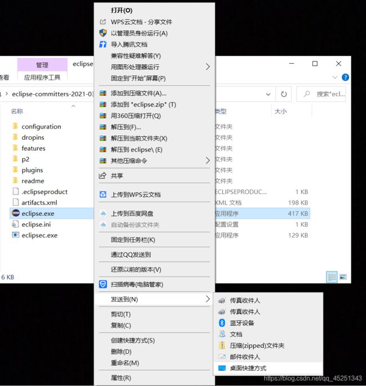Click the 电脑管家 virus scan shield icon
Screen dimensions: 366x386
click(x=103, y=285)
